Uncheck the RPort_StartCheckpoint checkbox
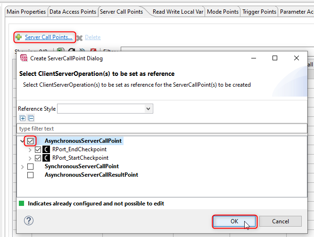314x237 pixels. (x=38, y=158)
